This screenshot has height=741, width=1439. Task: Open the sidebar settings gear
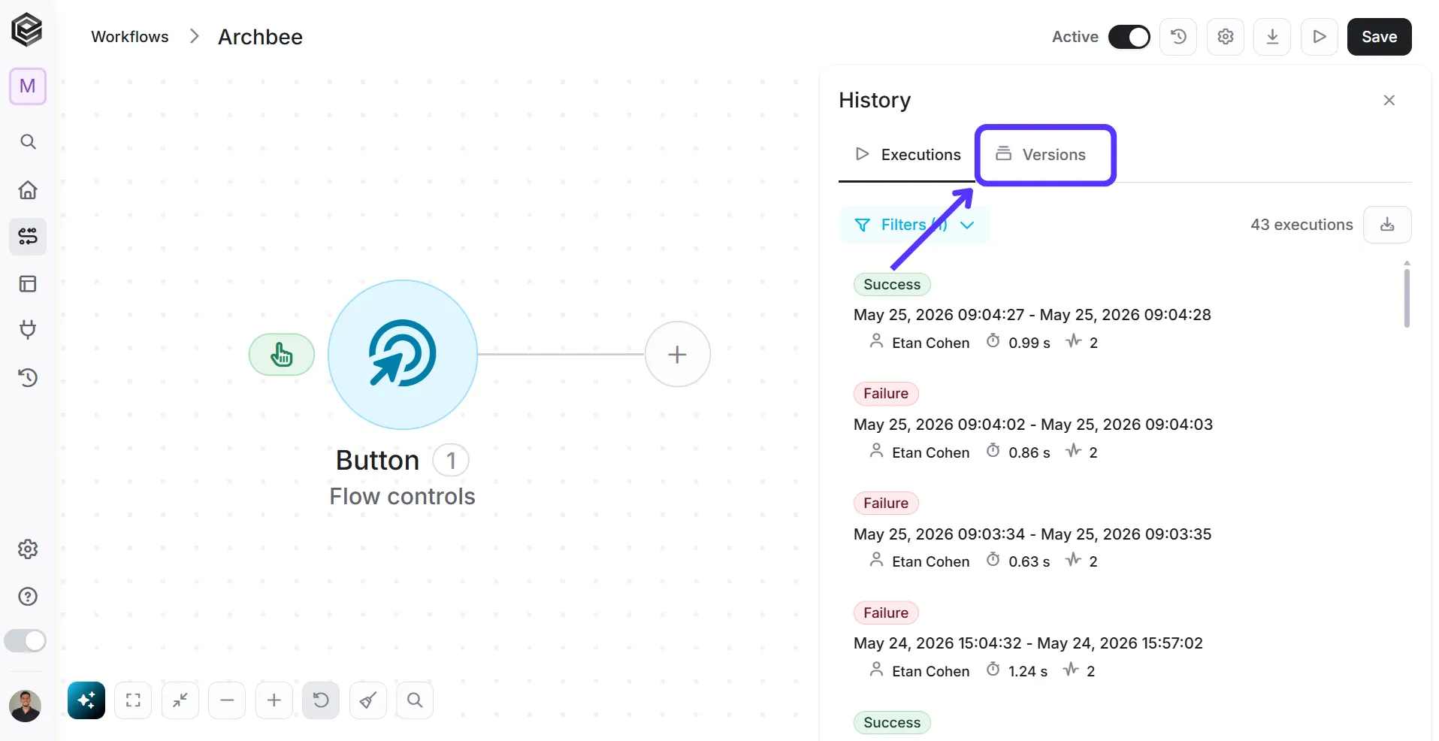click(28, 549)
